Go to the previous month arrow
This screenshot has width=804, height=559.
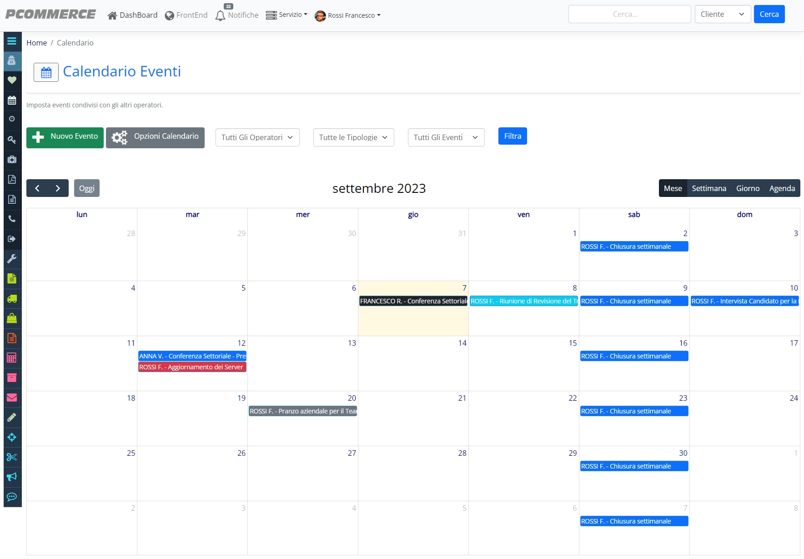pyautogui.click(x=37, y=188)
